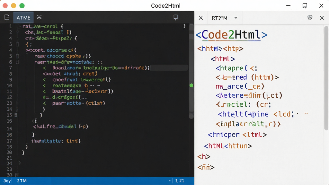Click the preview panel vertical scrollbar

[x=326, y=78]
